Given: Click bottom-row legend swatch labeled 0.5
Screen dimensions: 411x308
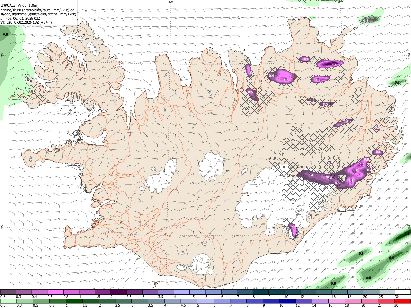Looking at the screenshot, I should [41, 301].
